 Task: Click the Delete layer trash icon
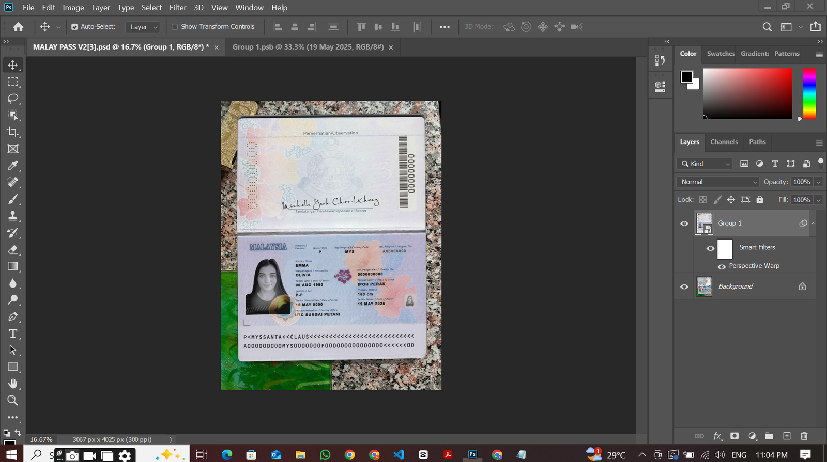804,436
